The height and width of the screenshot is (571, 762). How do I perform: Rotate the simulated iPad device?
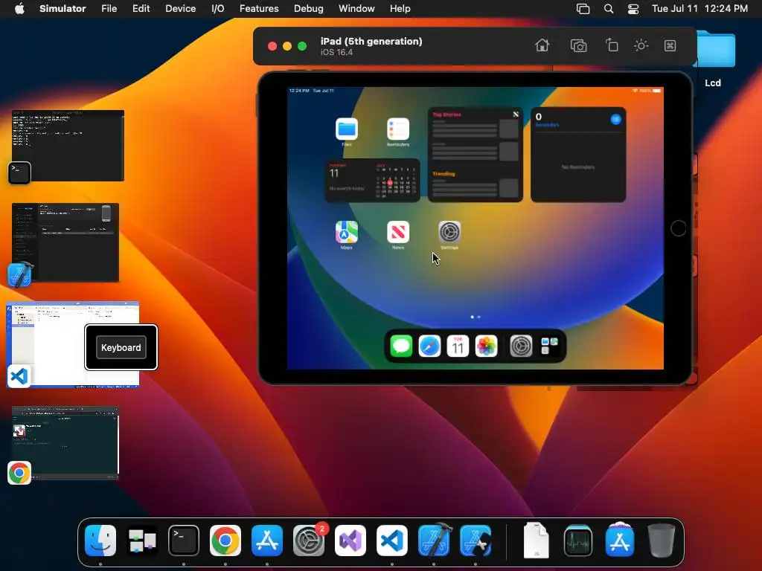[612, 45]
